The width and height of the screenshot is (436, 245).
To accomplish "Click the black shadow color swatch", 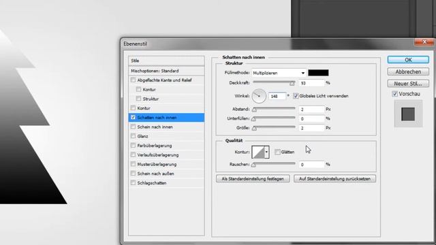I will tap(318, 73).
